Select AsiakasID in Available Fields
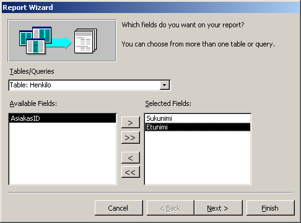Image resolution: width=301 pixels, height=223 pixels. [x=63, y=118]
